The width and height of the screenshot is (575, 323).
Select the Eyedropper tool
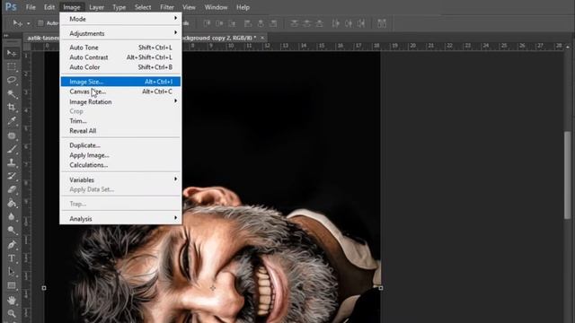pos(12,121)
